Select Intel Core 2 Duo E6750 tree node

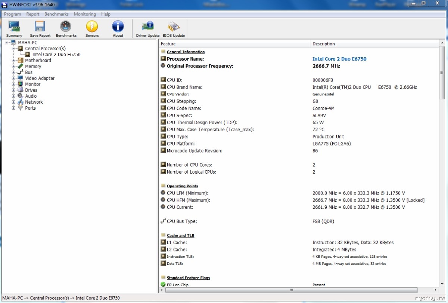(56, 54)
